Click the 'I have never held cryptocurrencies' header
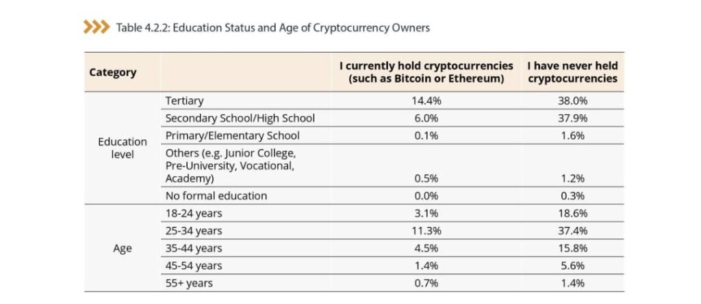The height and width of the screenshot is (304, 701). pos(572,72)
